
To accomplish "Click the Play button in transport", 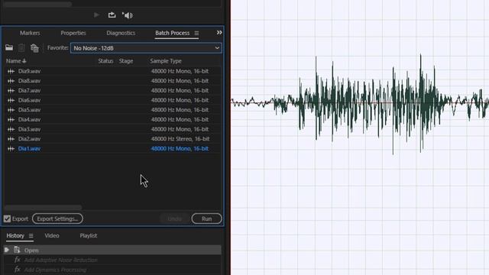I will click(96, 15).
